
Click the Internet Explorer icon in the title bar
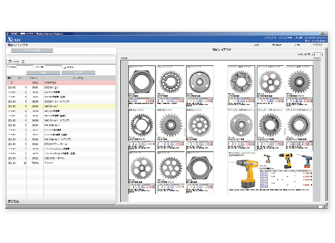7,34
